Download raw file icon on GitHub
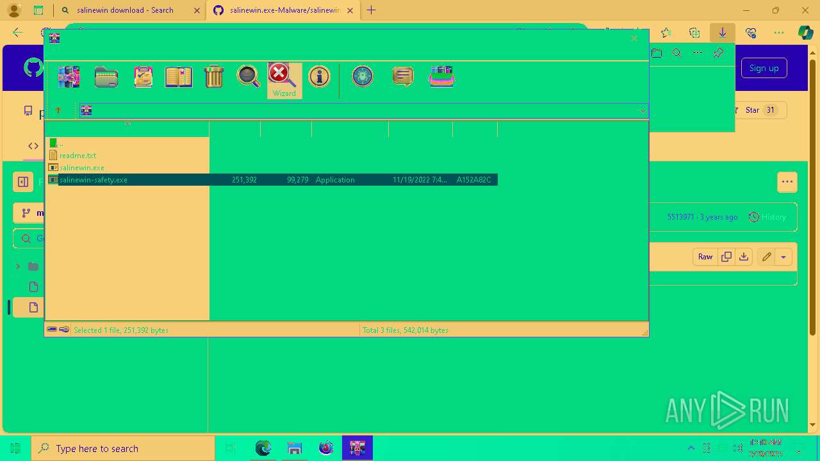The width and height of the screenshot is (820, 461). point(743,257)
